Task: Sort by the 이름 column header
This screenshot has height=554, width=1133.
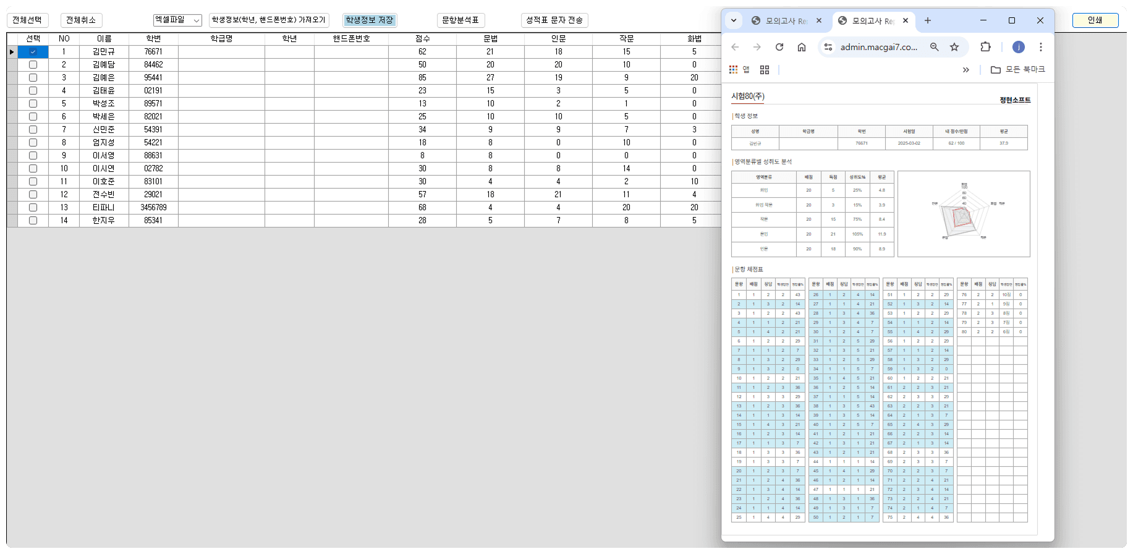Action: (104, 39)
